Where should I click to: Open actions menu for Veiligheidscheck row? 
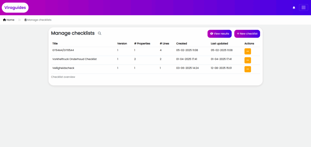click(248, 69)
